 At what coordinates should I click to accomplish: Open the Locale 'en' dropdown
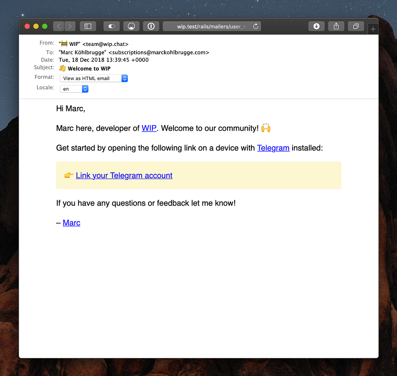click(74, 89)
